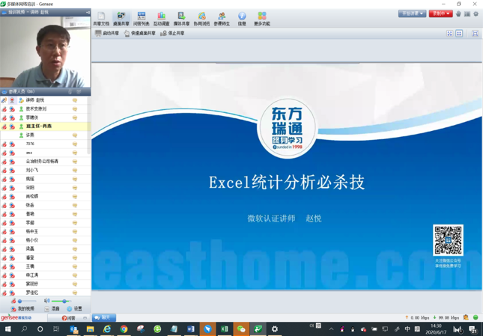This screenshot has height=336, width=483.
Task: Open chat bubble for 申江涛
Action: [x=75, y=275]
